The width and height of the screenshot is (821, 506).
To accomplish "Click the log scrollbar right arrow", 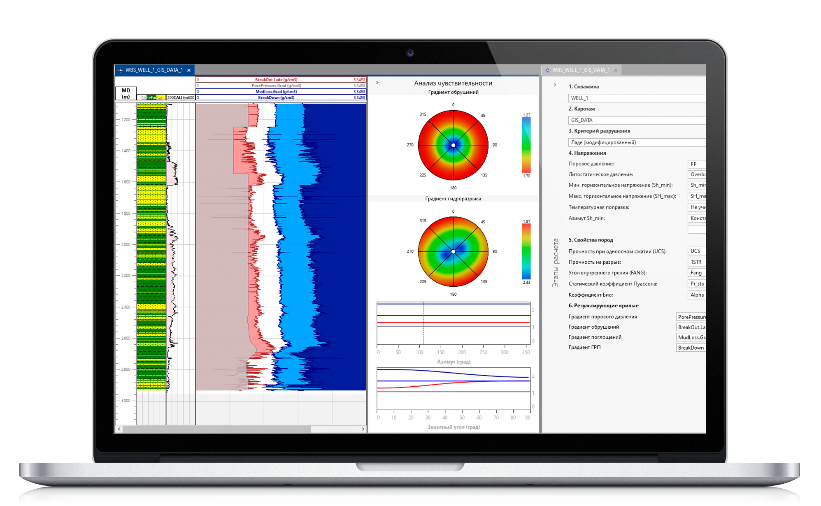I will (363, 429).
